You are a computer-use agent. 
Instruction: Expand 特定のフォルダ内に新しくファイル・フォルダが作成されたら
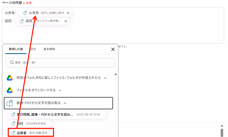pyautogui.click(x=105, y=78)
